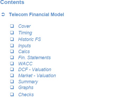Click the arrow bullet beside Telecom Financial Model

(x=3, y=15)
